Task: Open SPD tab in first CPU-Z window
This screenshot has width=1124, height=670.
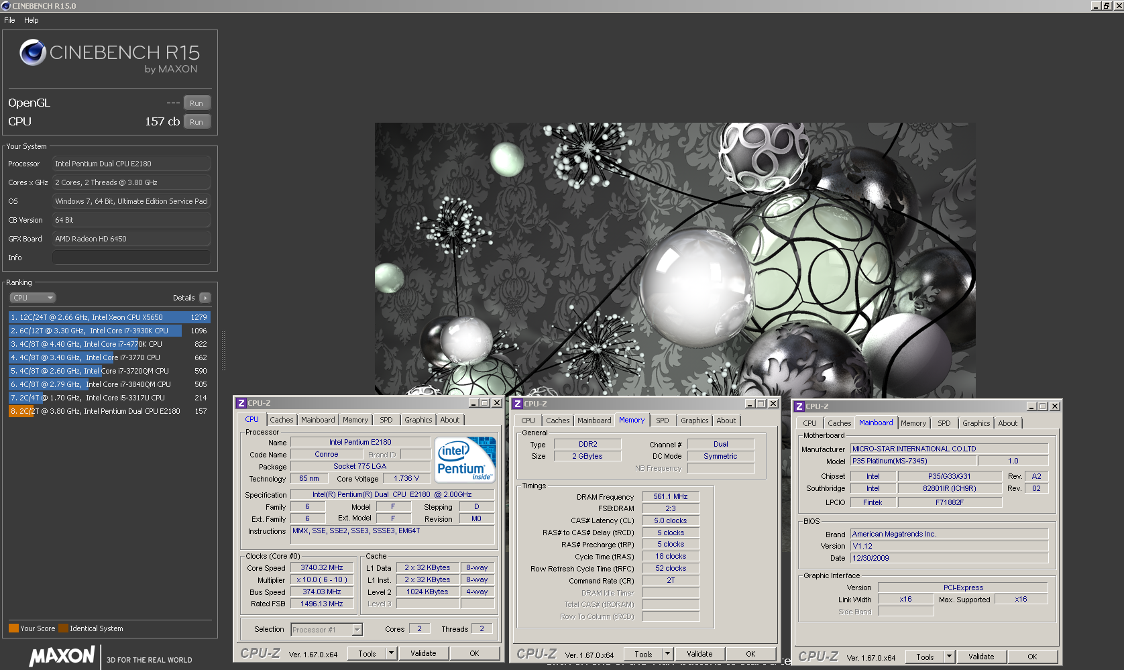Action: coord(386,420)
